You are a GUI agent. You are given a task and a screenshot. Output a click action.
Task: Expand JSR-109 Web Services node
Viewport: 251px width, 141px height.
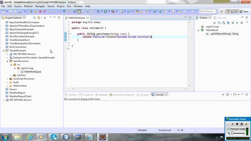tap(4, 100)
